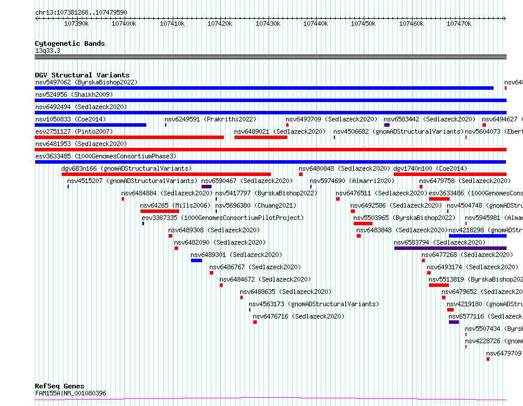Click nsv4563173 (gnomADStructuralVariants) label

click(314, 304)
